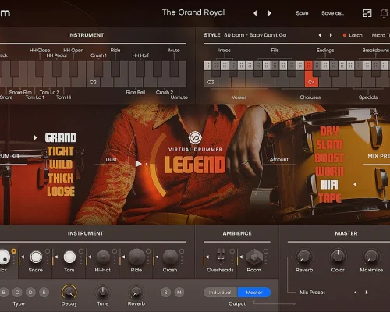Switch output to Individual
Viewport: 390px width, 312px height.
(220, 292)
